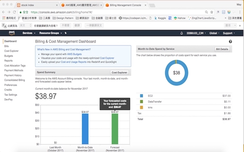Open the translation 選項 options dropdown
The width and height of the screenshot is (244, 152).
coord(230,26)
